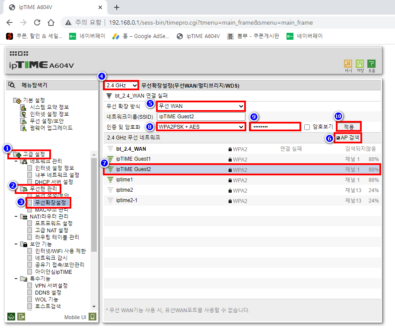Screen dimensions: 395x336
Task: Open 고급 NAT 설정 menu item
Action: click(x=51, y=230)
